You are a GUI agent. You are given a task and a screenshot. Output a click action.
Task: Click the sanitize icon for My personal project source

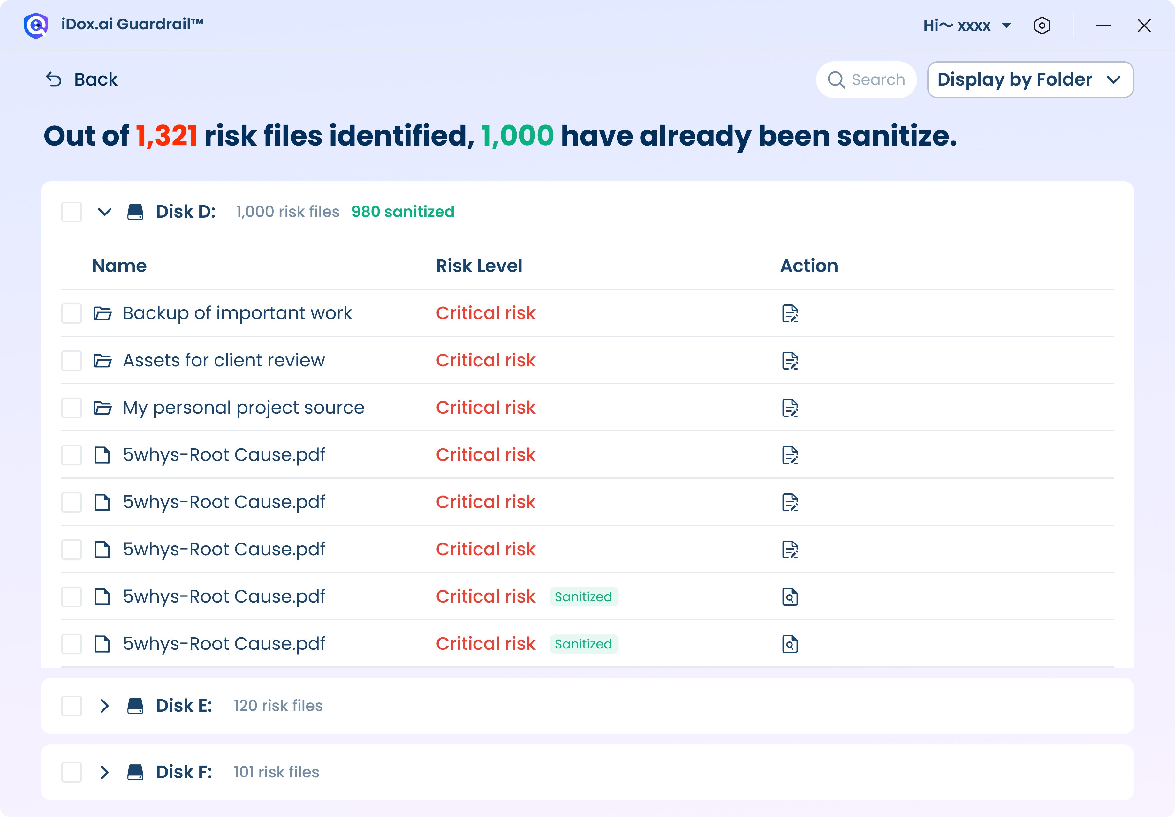point(790,408)
